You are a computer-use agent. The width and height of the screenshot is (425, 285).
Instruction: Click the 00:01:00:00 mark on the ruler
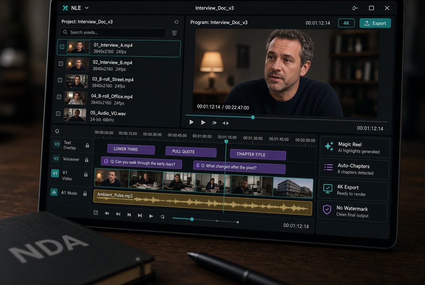tap(202, 136)
